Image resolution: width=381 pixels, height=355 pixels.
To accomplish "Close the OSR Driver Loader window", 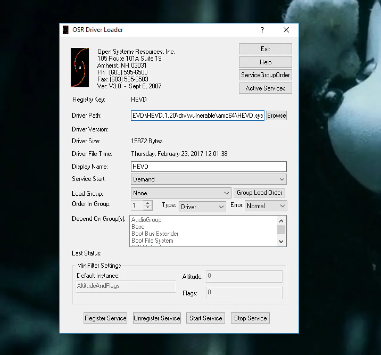I will coord(286,30).
